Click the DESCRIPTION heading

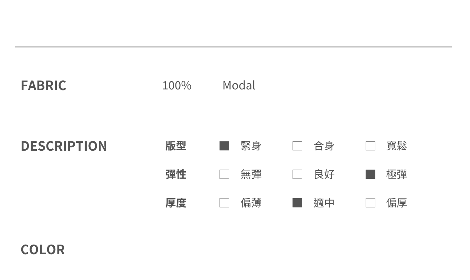point(64,146)
